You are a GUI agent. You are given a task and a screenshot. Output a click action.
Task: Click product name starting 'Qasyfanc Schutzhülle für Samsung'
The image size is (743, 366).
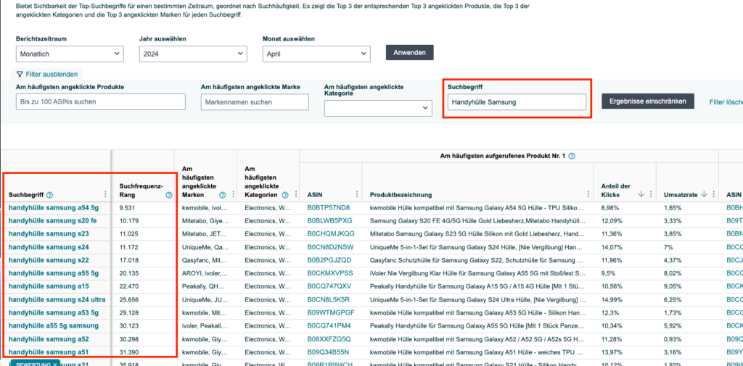(x=477, y=260)
